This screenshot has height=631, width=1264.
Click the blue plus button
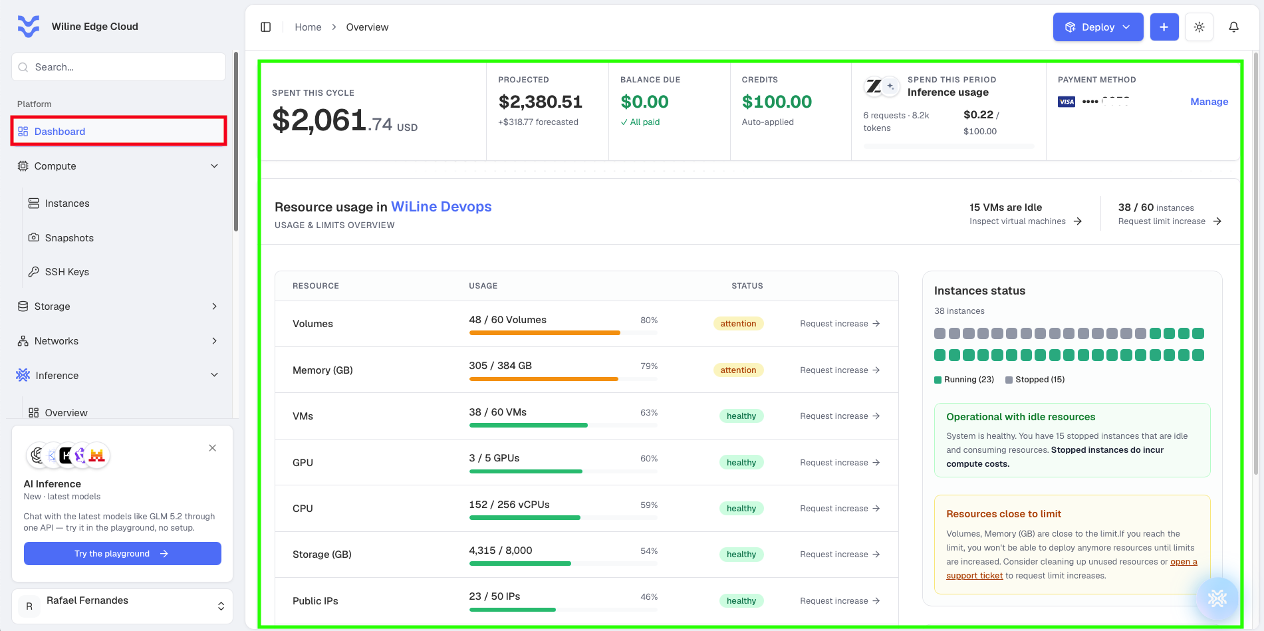1164,27
